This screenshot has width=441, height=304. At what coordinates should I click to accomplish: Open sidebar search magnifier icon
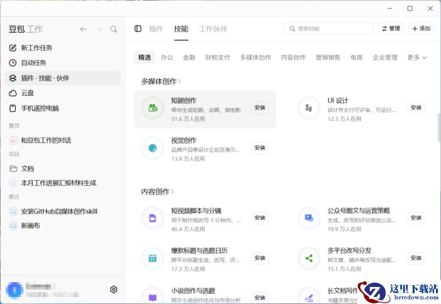point(113,29)
